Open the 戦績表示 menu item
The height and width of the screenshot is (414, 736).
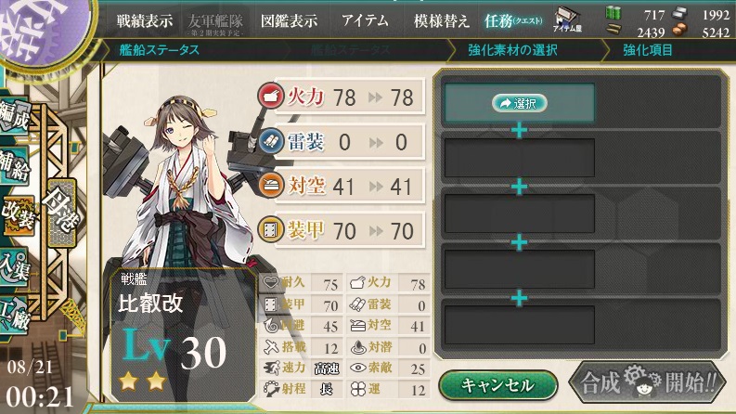click(x=145, y=20)
